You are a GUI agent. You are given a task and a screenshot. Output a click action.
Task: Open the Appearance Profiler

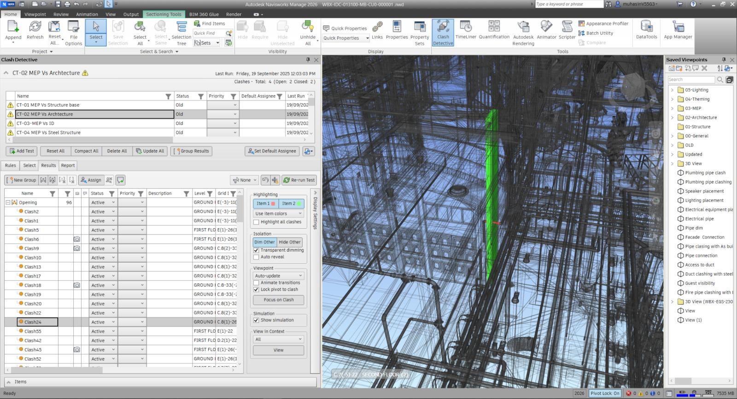pos(603,23)
